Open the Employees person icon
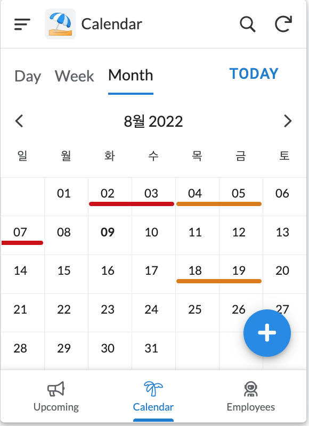Screen dimensions: 309x426 point(250,389)
